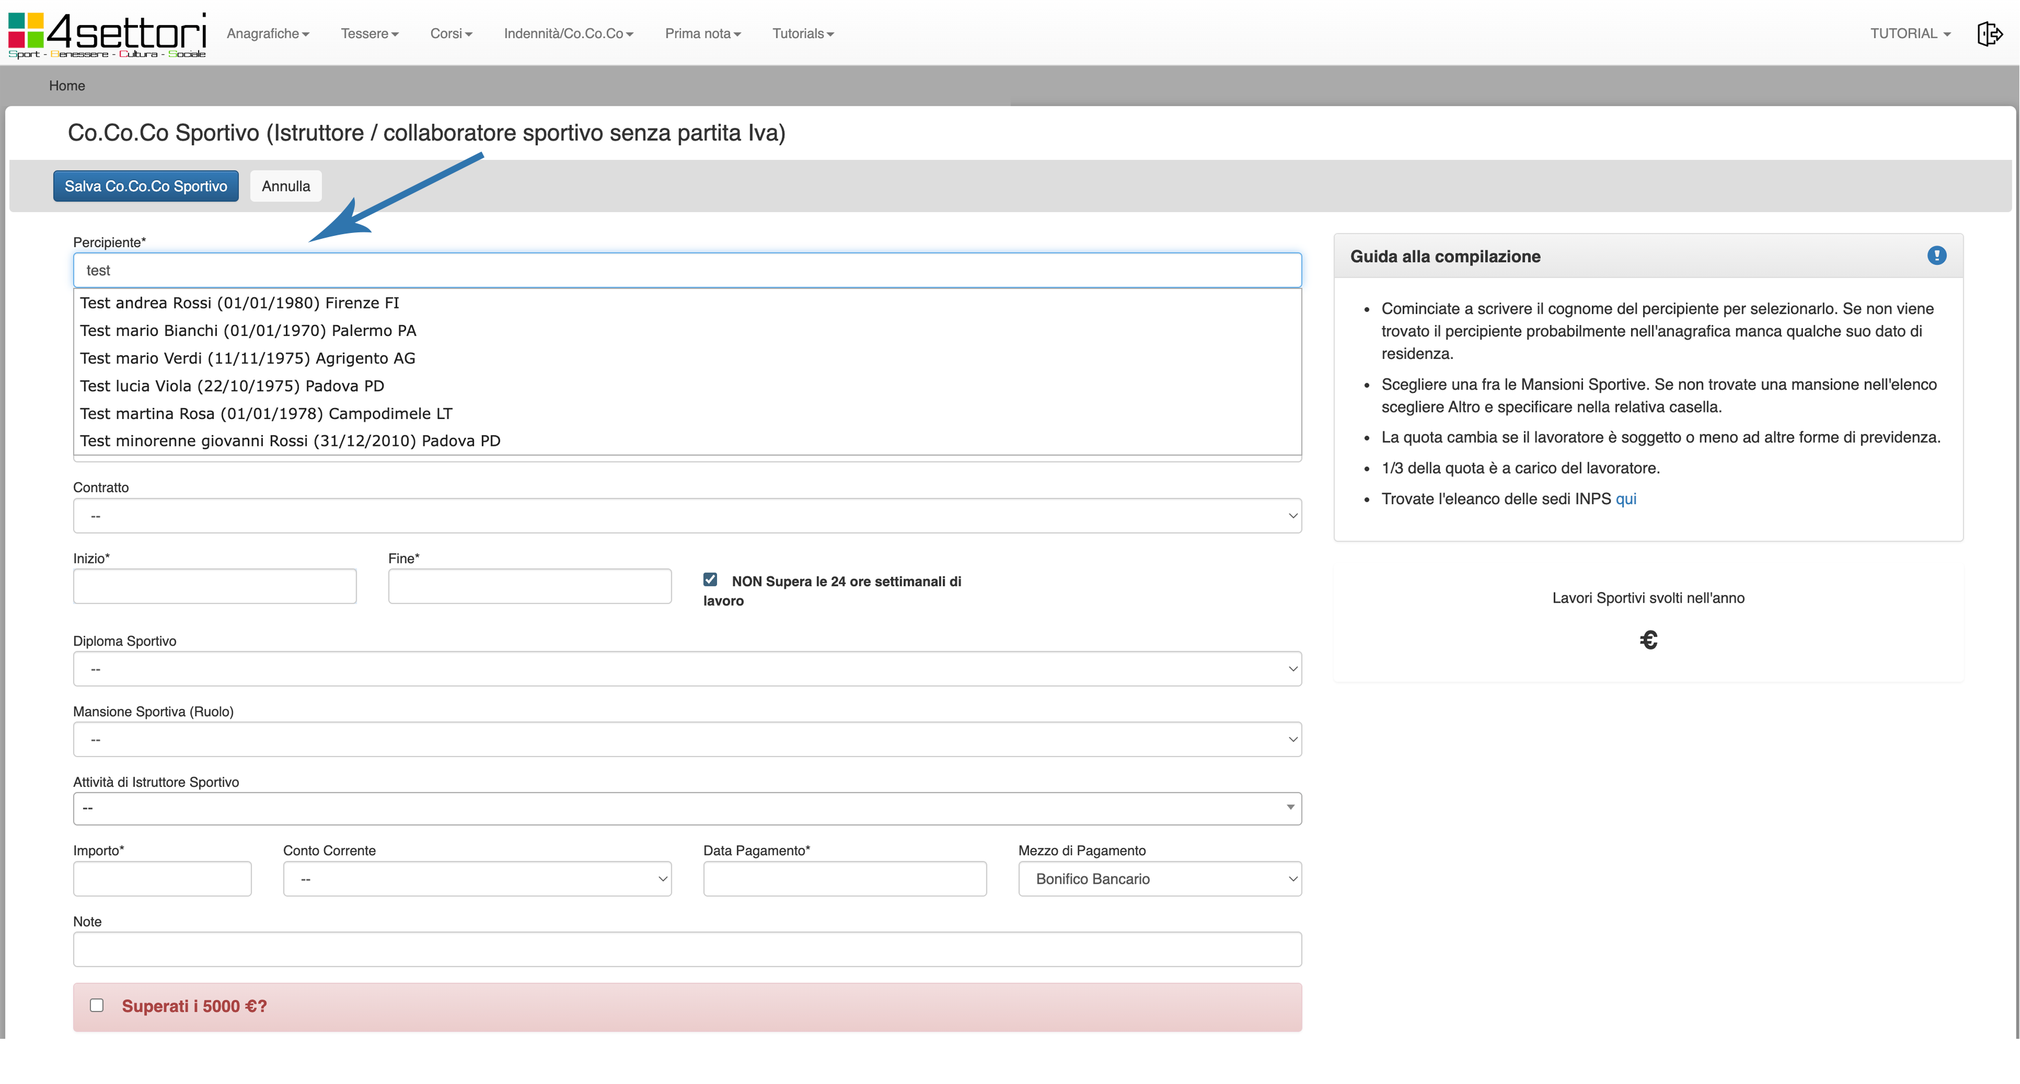Select Test lucia Viola from suggestions
Image resolution: width=2020 pixels, height=1084 pixels.
(232, 386)
